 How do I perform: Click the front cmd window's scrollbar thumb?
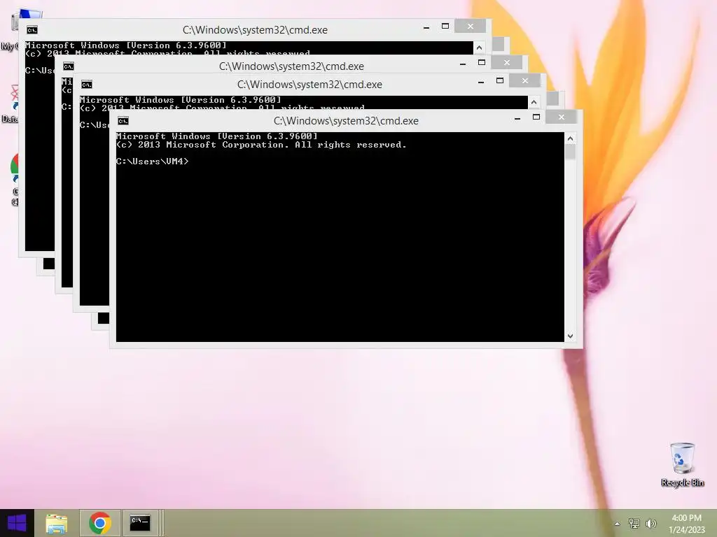[570, 152]
